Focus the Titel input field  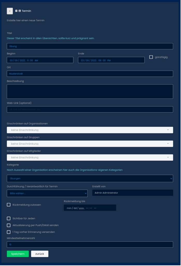(x=90, y=46)
